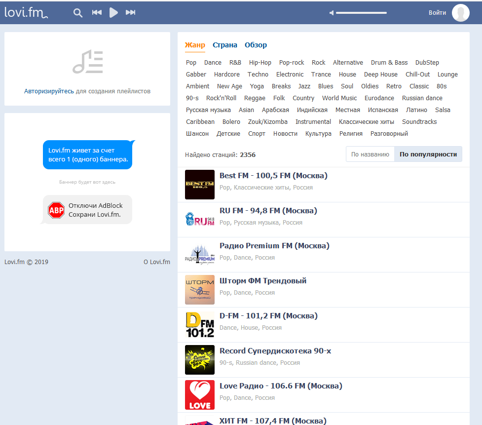Select the Drum & Bass genre

tap(389, 62)
